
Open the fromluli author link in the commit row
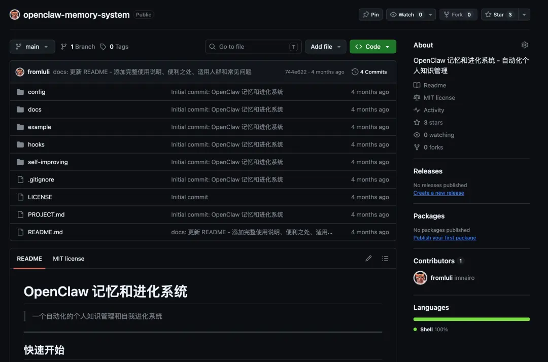coord(39,72)
